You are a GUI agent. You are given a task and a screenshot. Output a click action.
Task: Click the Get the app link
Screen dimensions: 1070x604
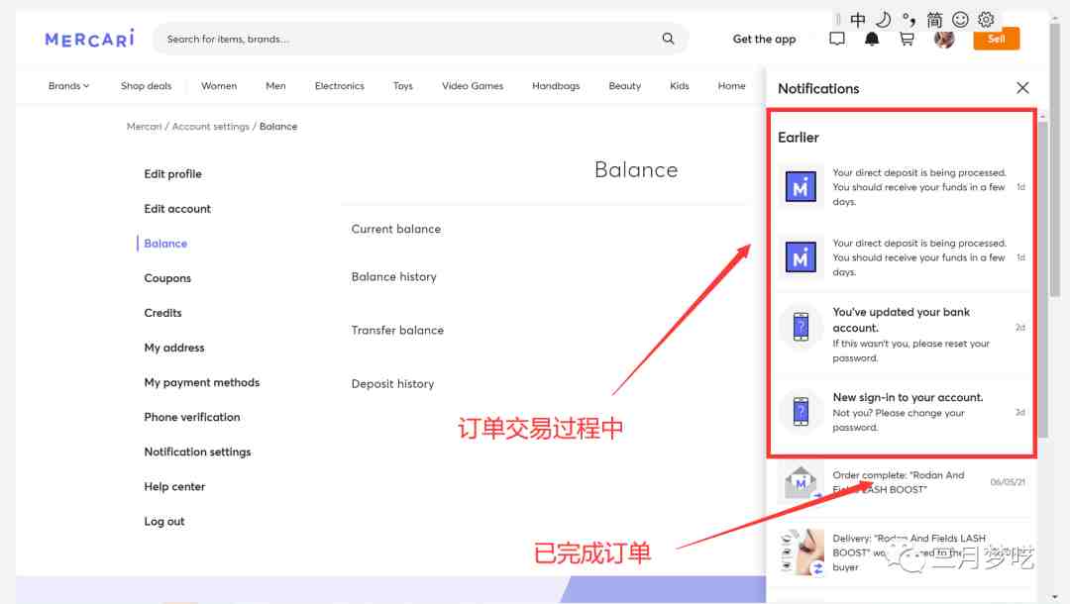coord(764,39)
